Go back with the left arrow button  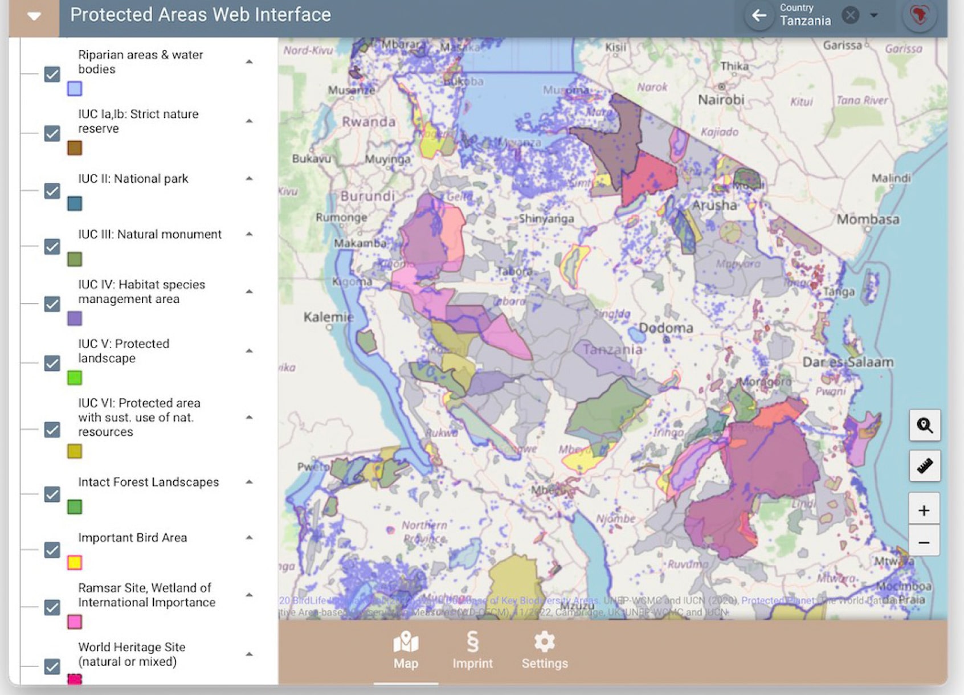tap(759, 15)
